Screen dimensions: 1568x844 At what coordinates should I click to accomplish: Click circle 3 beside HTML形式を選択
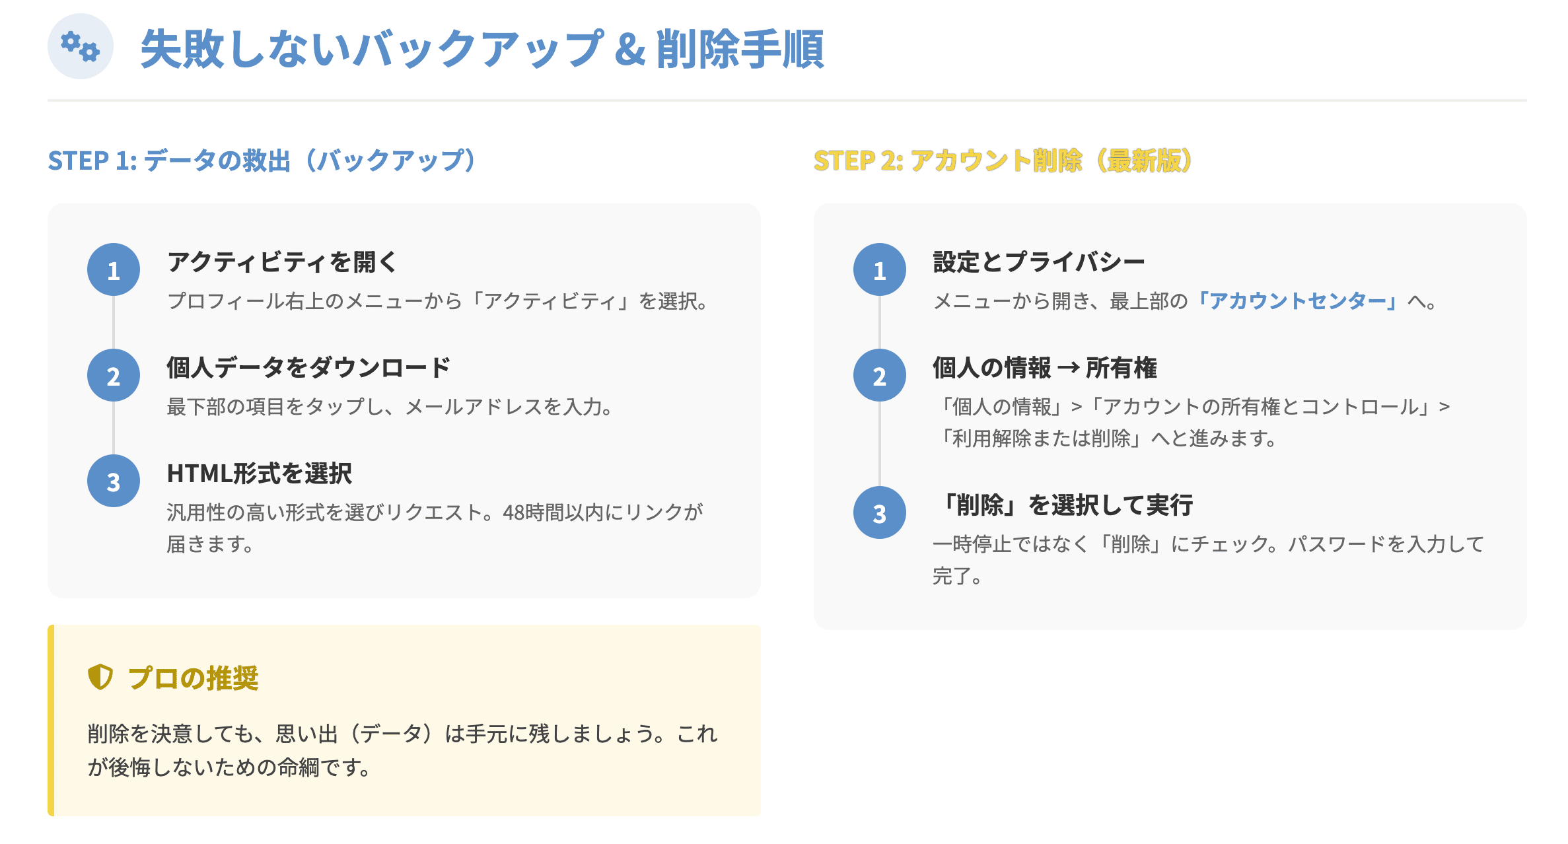point(114,481)
